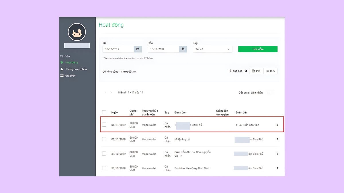344x193 pixels.
Task: Click pickup Cơm Tấm Bụi Sai Gon
Action: [x=193, y=154]
